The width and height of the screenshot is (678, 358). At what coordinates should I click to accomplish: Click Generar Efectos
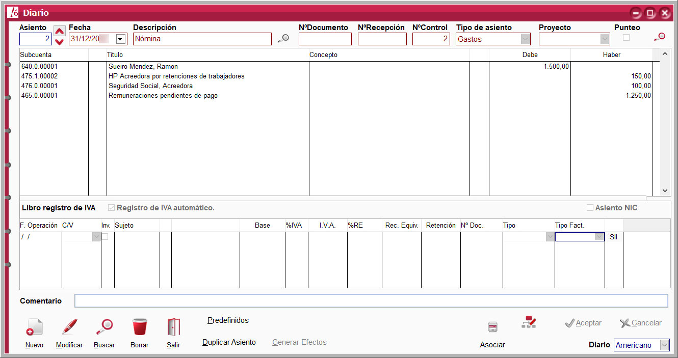click(x=299, y=342)
